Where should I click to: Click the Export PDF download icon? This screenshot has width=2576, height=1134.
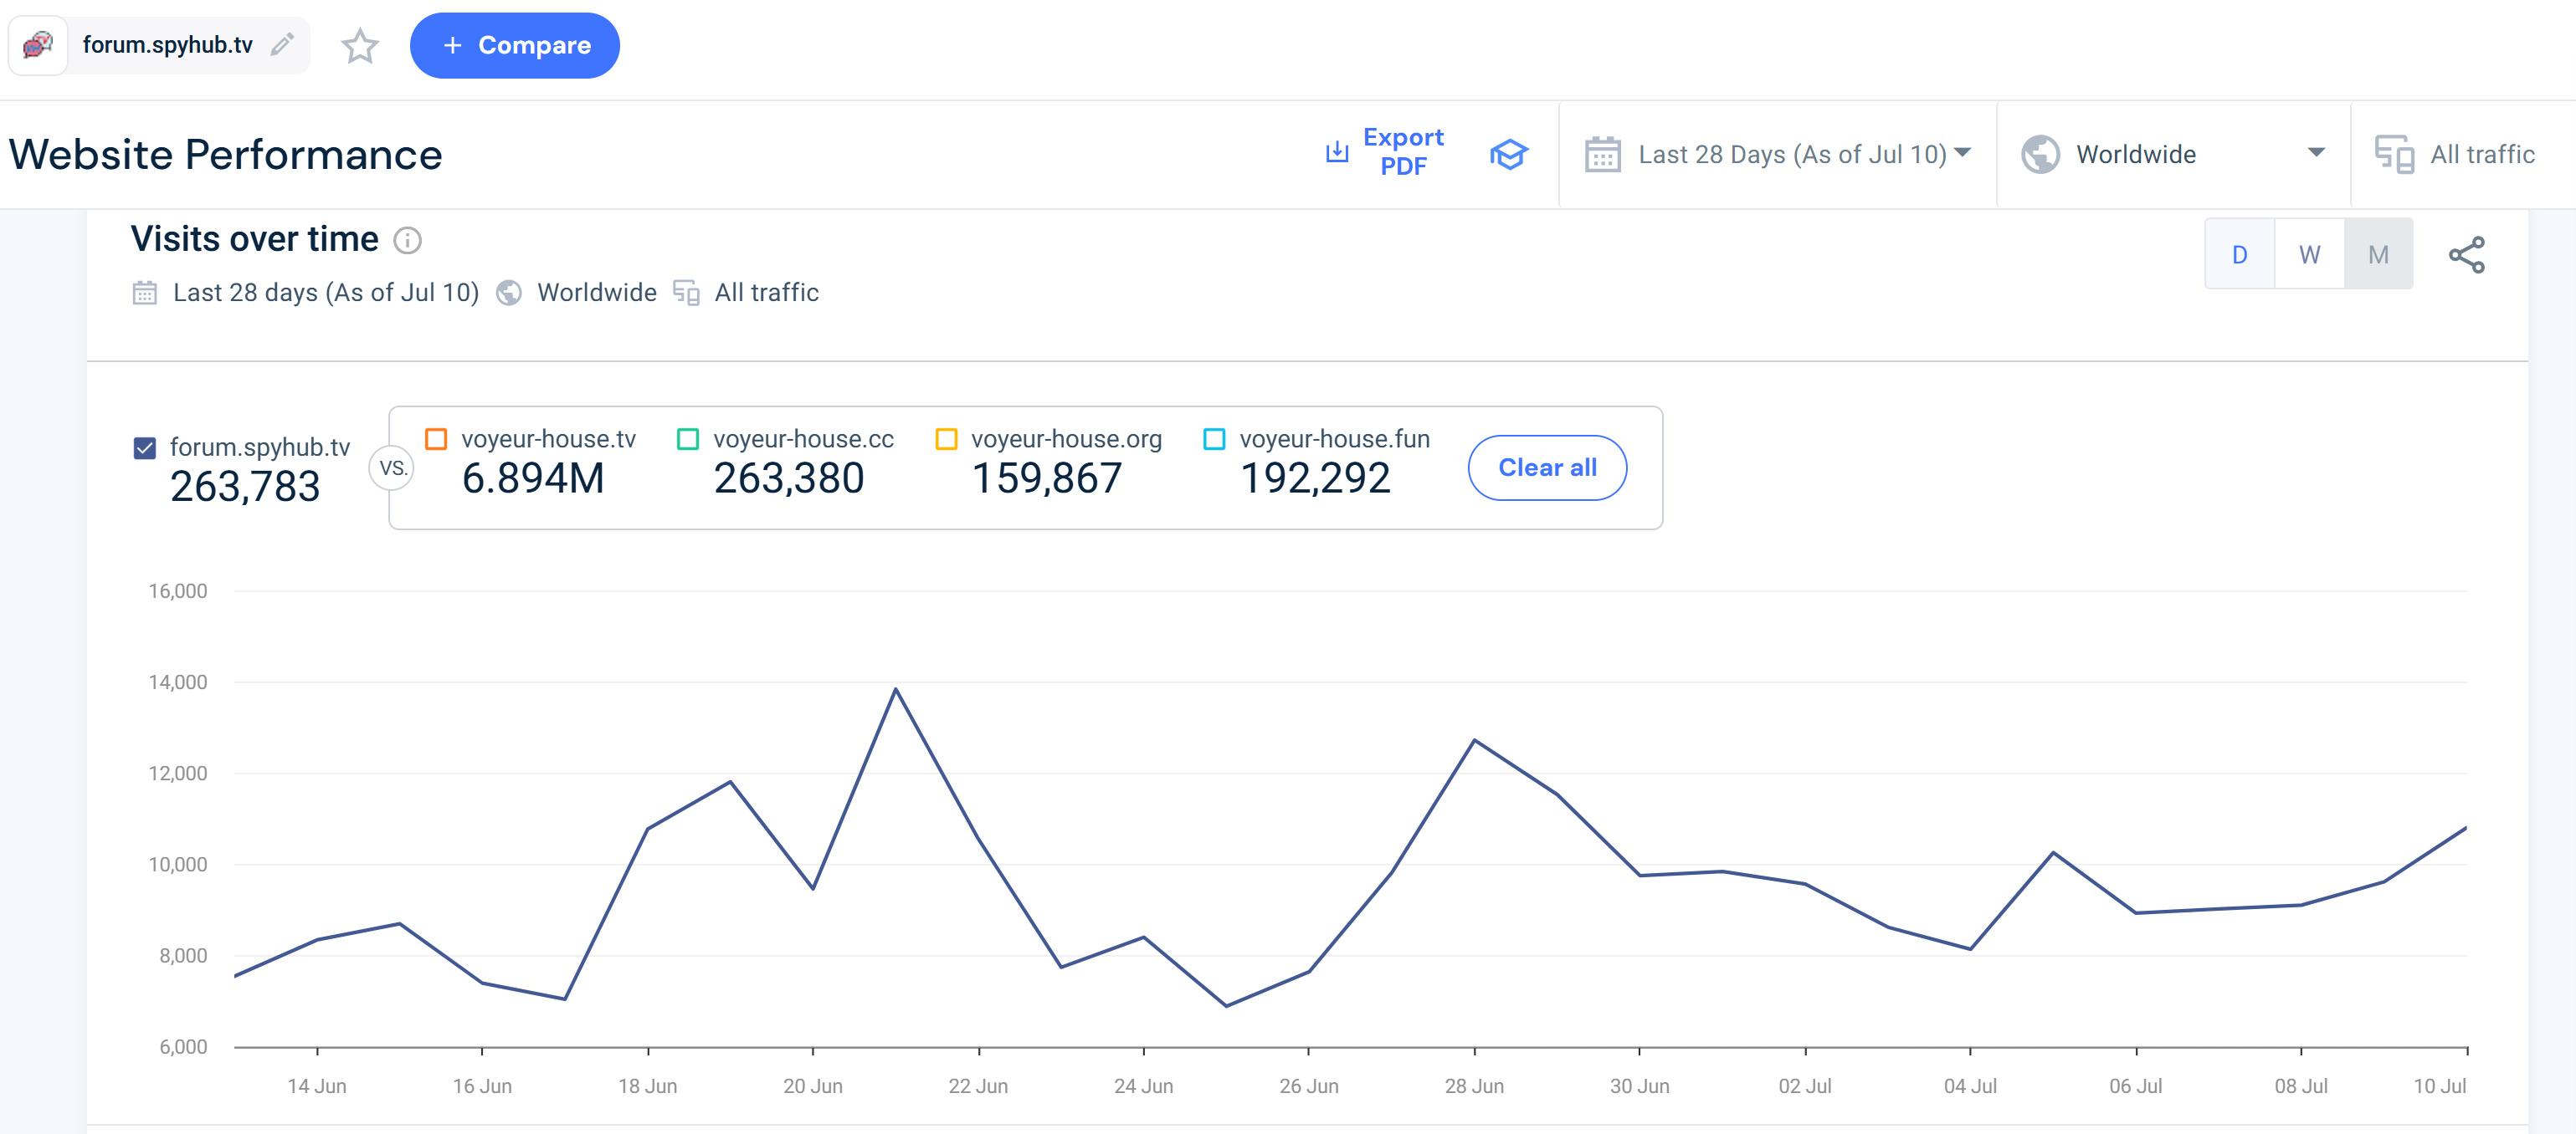click(1337, 152)
